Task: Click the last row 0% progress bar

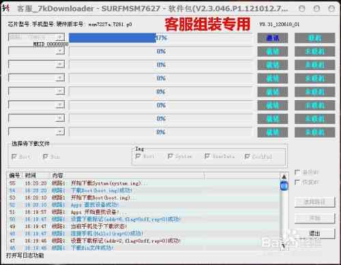Action: (x=161, y=132)
